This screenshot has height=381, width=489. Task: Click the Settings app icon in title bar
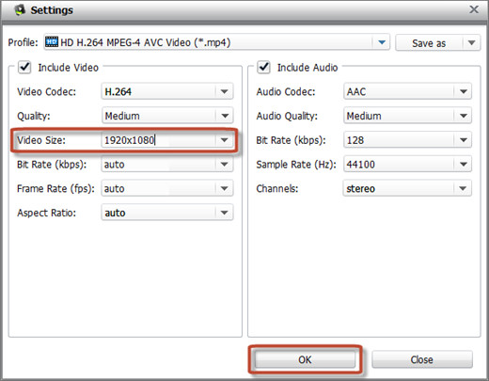coord(20,10)
